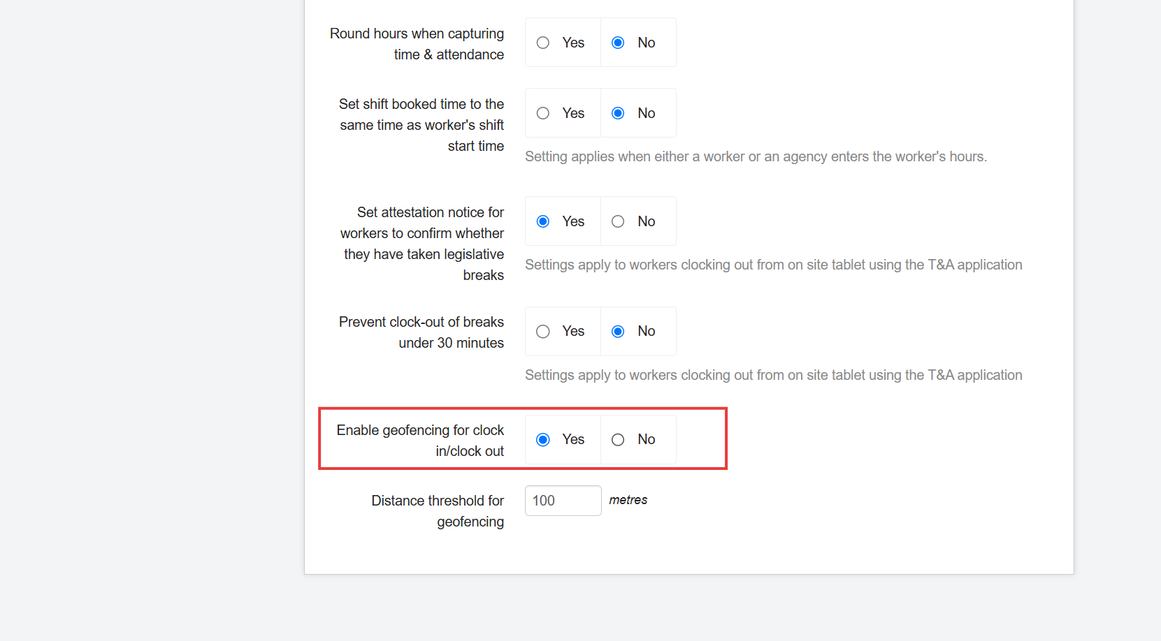
Task: Focus the Distance threshold for geofencing field
Action: click(563, 501)
